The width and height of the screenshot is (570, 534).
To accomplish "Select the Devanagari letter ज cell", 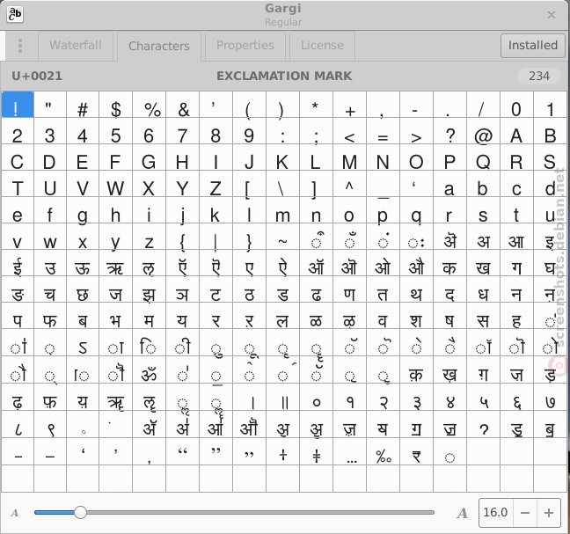I will (116, 289).
